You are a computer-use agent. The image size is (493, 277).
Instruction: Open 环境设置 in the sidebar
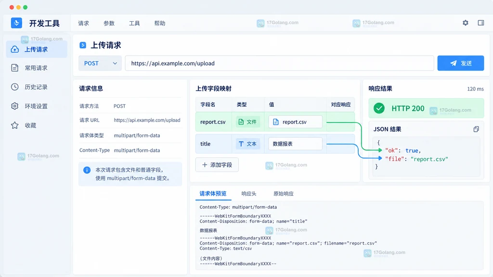pos(37,106)
